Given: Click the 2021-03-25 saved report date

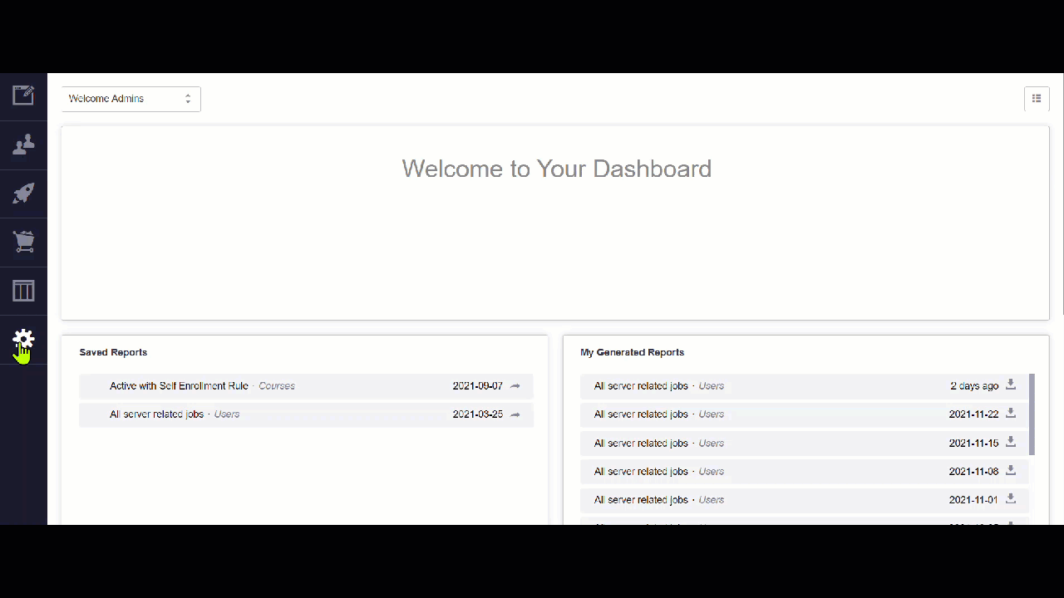Looking at the screenshot, I should [478, 414].
